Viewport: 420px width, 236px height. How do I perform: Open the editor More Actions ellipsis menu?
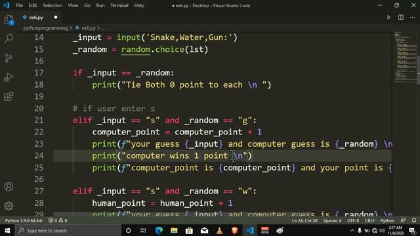click(x=413, y=18)
